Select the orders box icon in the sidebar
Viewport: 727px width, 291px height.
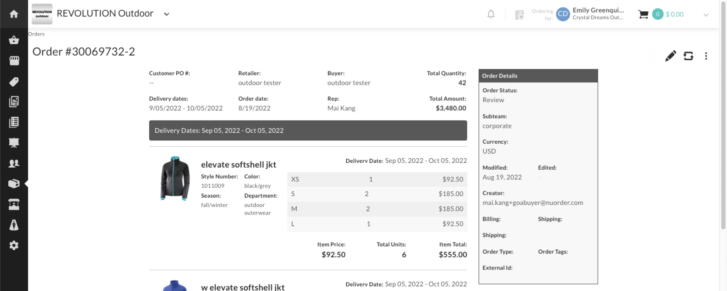pyautogui.click(x=13, y=184)
